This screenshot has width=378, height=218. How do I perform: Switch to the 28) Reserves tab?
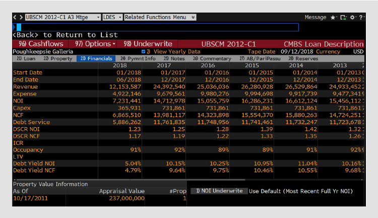click(x=303, y=59)
